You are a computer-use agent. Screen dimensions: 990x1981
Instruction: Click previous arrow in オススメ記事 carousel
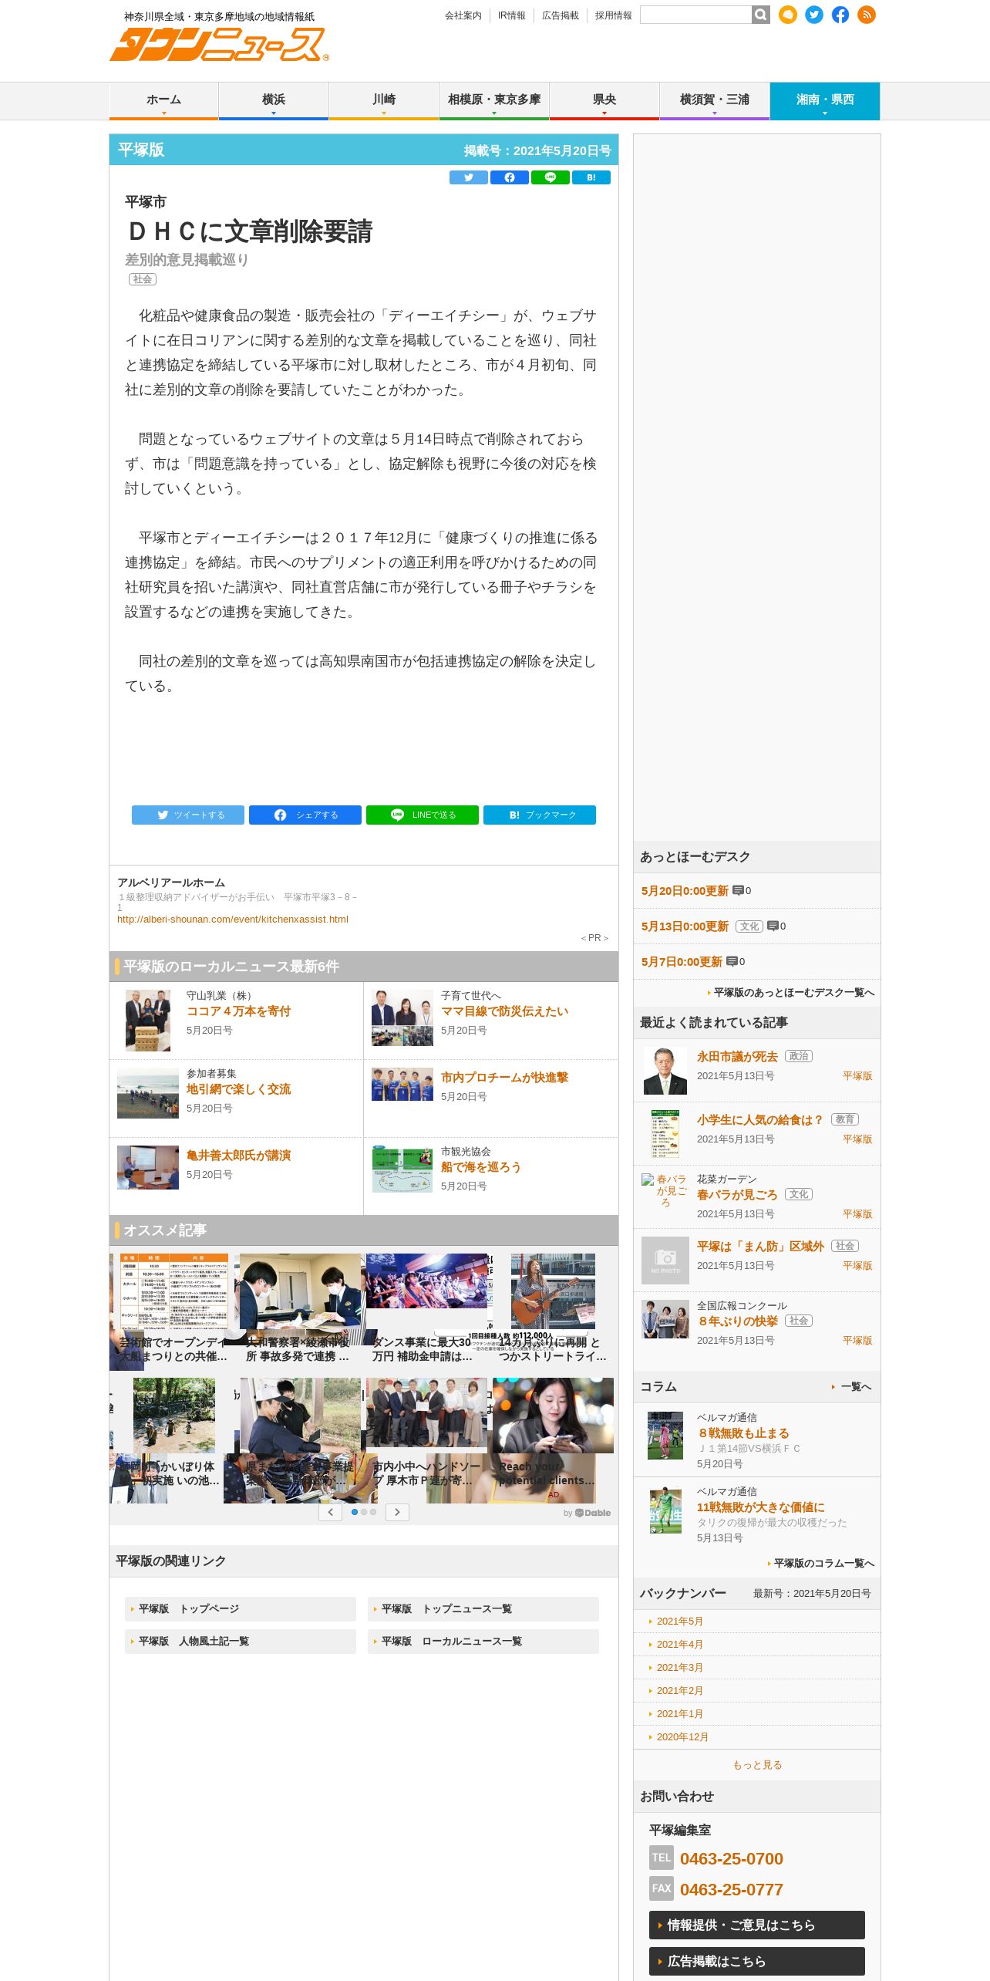tap(331, 1512)
